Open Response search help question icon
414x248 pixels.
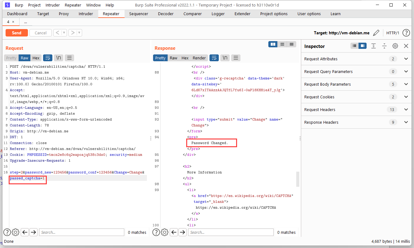[x=156, y=232]
